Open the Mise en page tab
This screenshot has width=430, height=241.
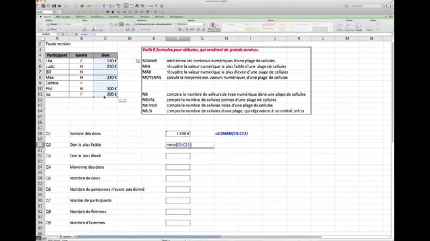(x=63, y=16)
